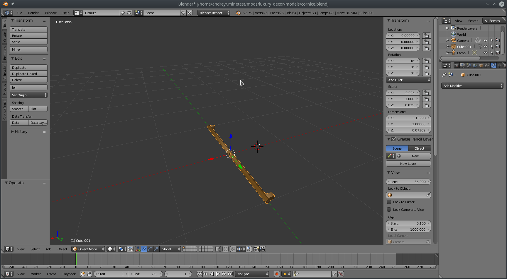
Task: Select the Object grease pencil source button
Action: (420, 148)
